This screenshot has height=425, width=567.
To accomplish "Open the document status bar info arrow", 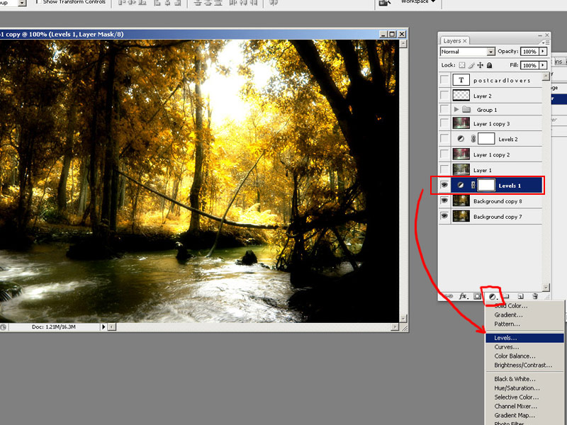I will 103,327.
